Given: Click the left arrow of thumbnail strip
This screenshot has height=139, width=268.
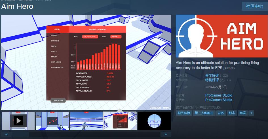Looking at the screenshot, I should point(6,134).
